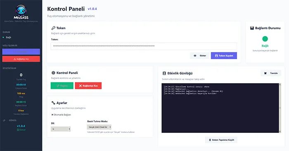The width and height of the screenshot is (289, 151).
Task: Click the arrow of the Gerçek (Anti-Cheat) combo box
Action: pos(110,127)
